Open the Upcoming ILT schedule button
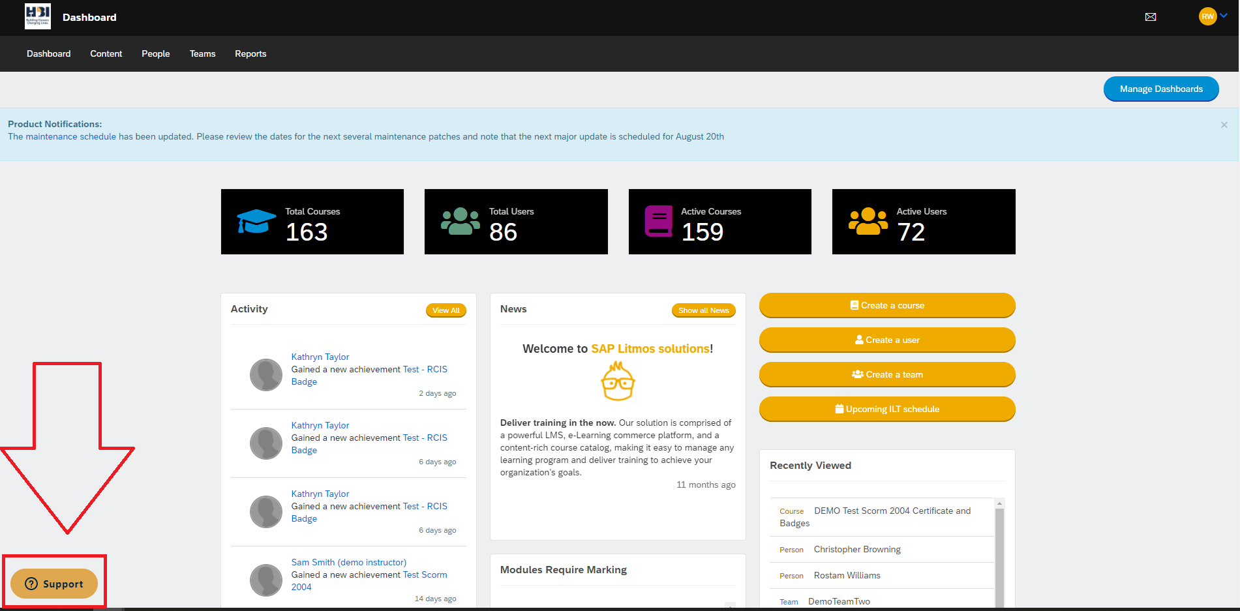The image size is (1240, 611). (x=886, y=409)
